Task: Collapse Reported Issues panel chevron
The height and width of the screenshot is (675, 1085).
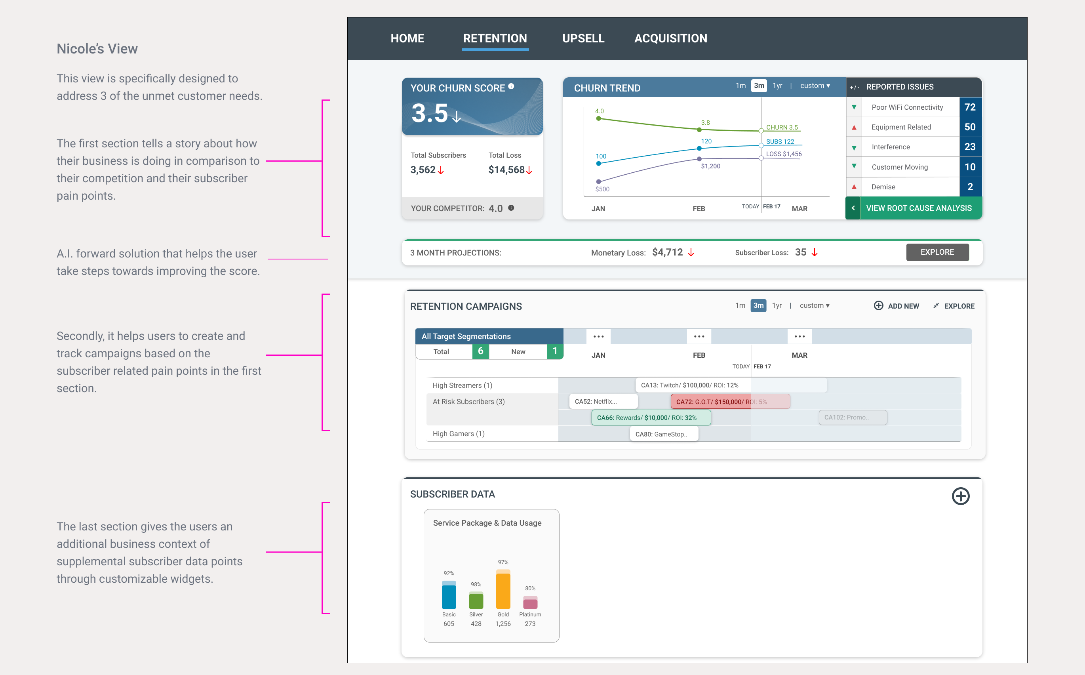Action: tap(853, 208)
